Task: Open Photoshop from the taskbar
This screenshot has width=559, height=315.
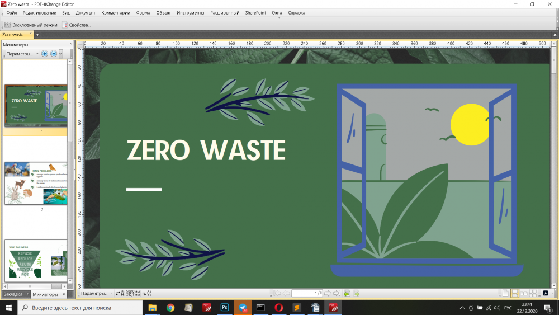Action: tap(224, 307)
